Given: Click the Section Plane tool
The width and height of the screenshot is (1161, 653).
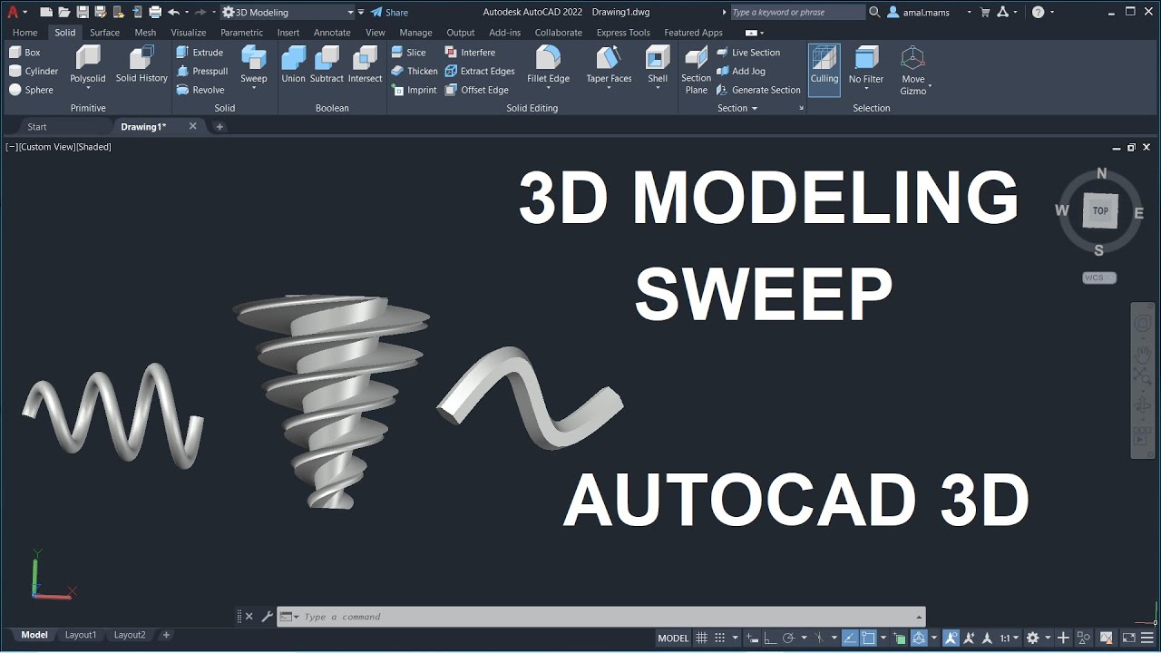Looking at the screenshot, I should pyautogui.click(x=696, y=69).
